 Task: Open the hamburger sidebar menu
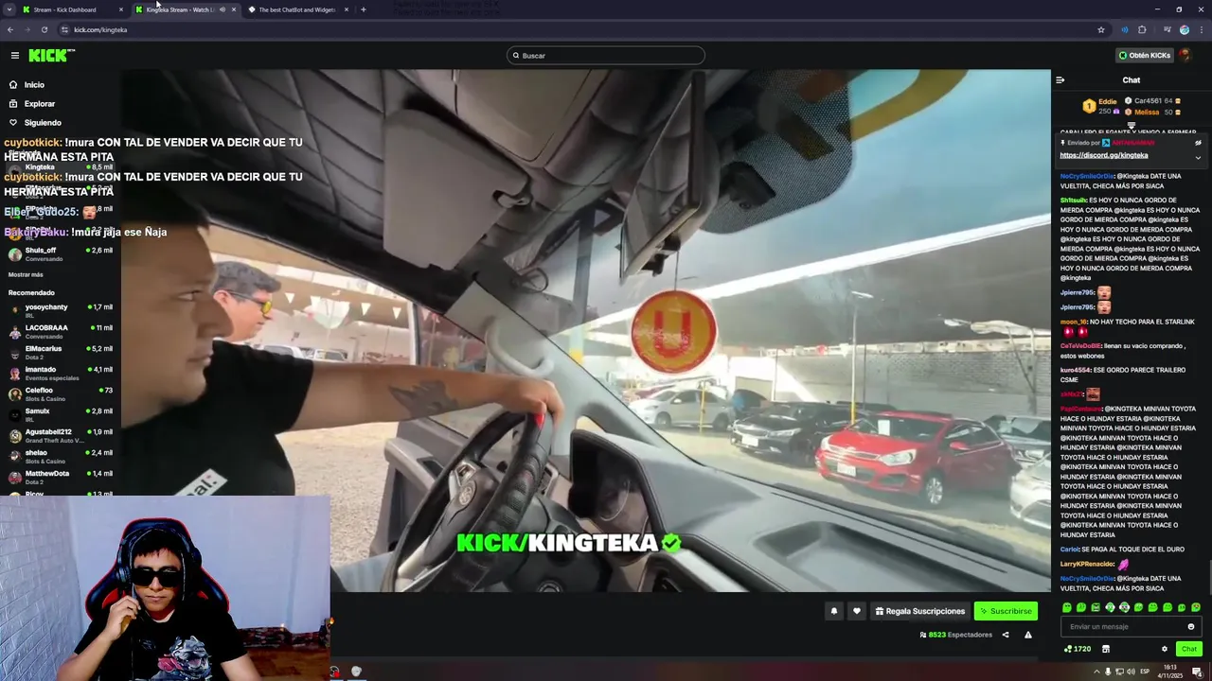point(14,56)
